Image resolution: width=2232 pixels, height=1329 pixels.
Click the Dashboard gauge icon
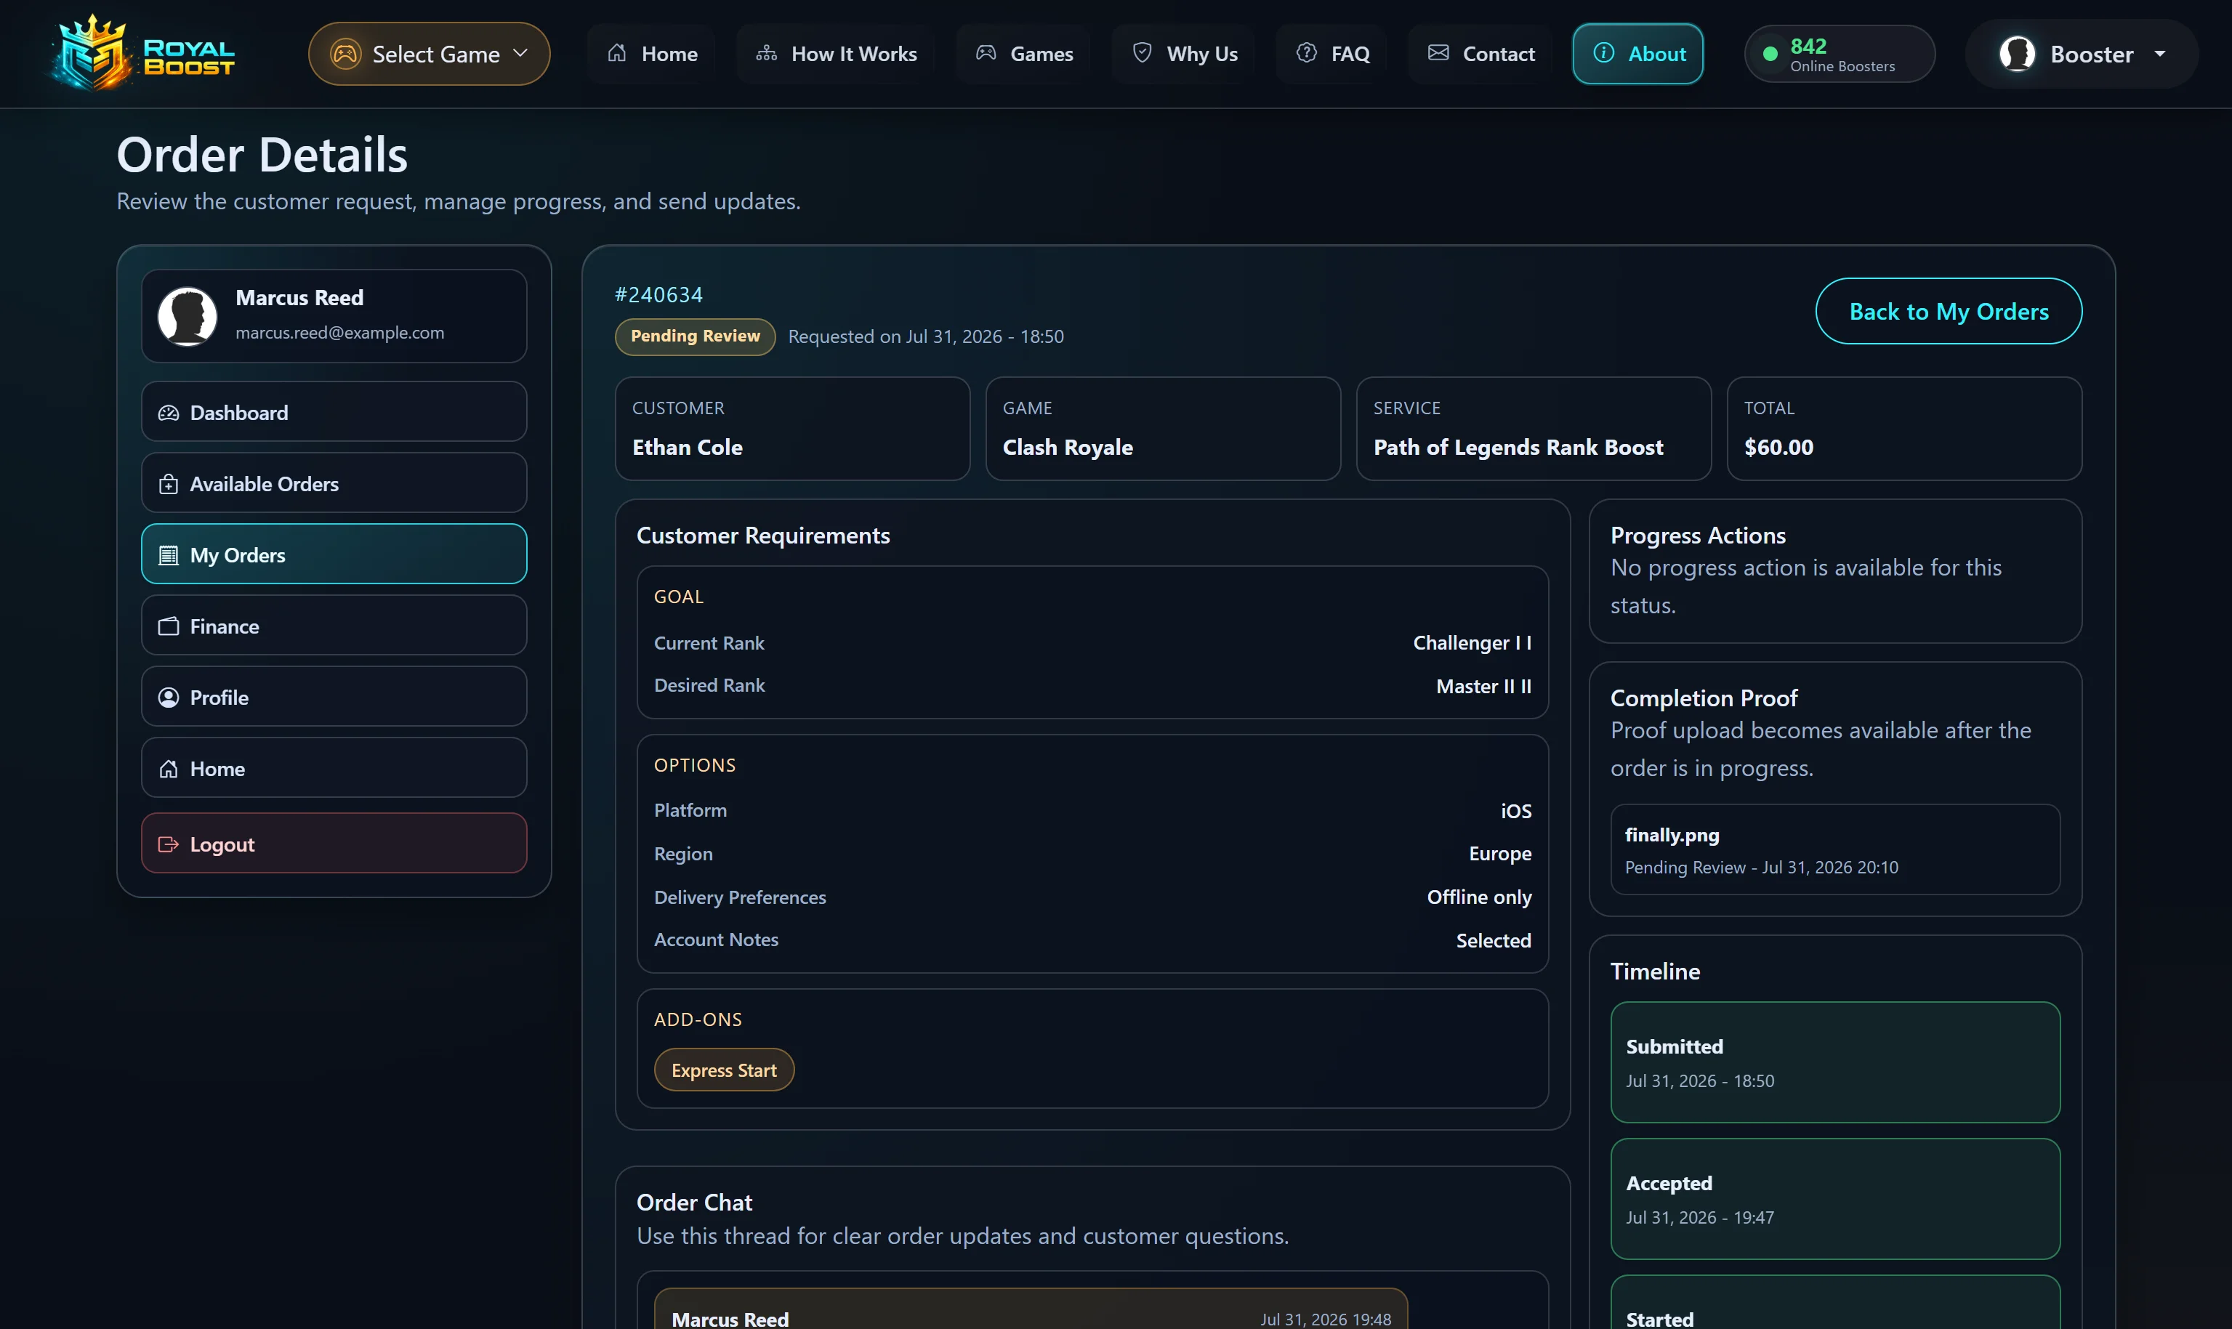coord(169,413)
